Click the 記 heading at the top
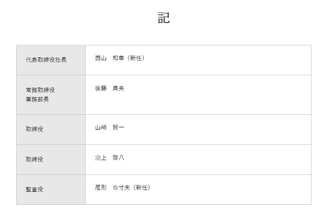The image size is (327, 214). (x=163, y=18)
